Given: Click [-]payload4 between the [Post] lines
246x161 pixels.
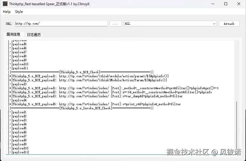Looking at the screenshot, I should (17, 100).
